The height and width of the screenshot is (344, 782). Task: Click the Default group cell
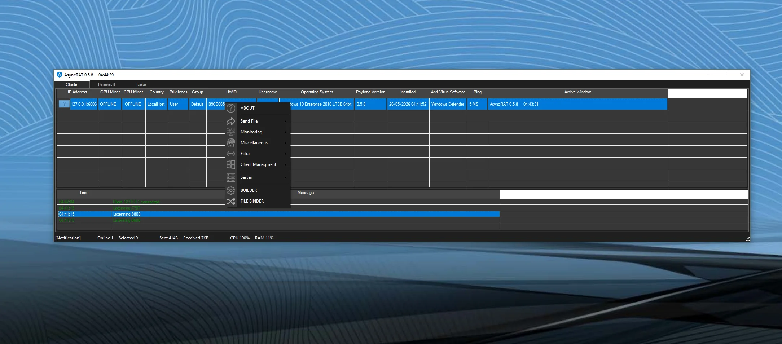198,104
